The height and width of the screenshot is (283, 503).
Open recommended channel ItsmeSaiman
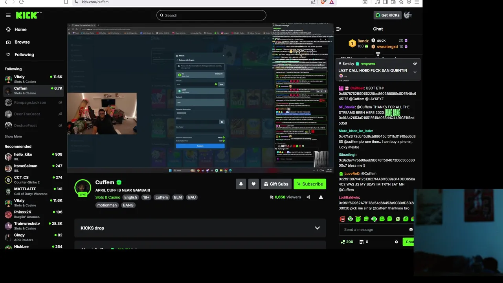click(x=33, y=168)
